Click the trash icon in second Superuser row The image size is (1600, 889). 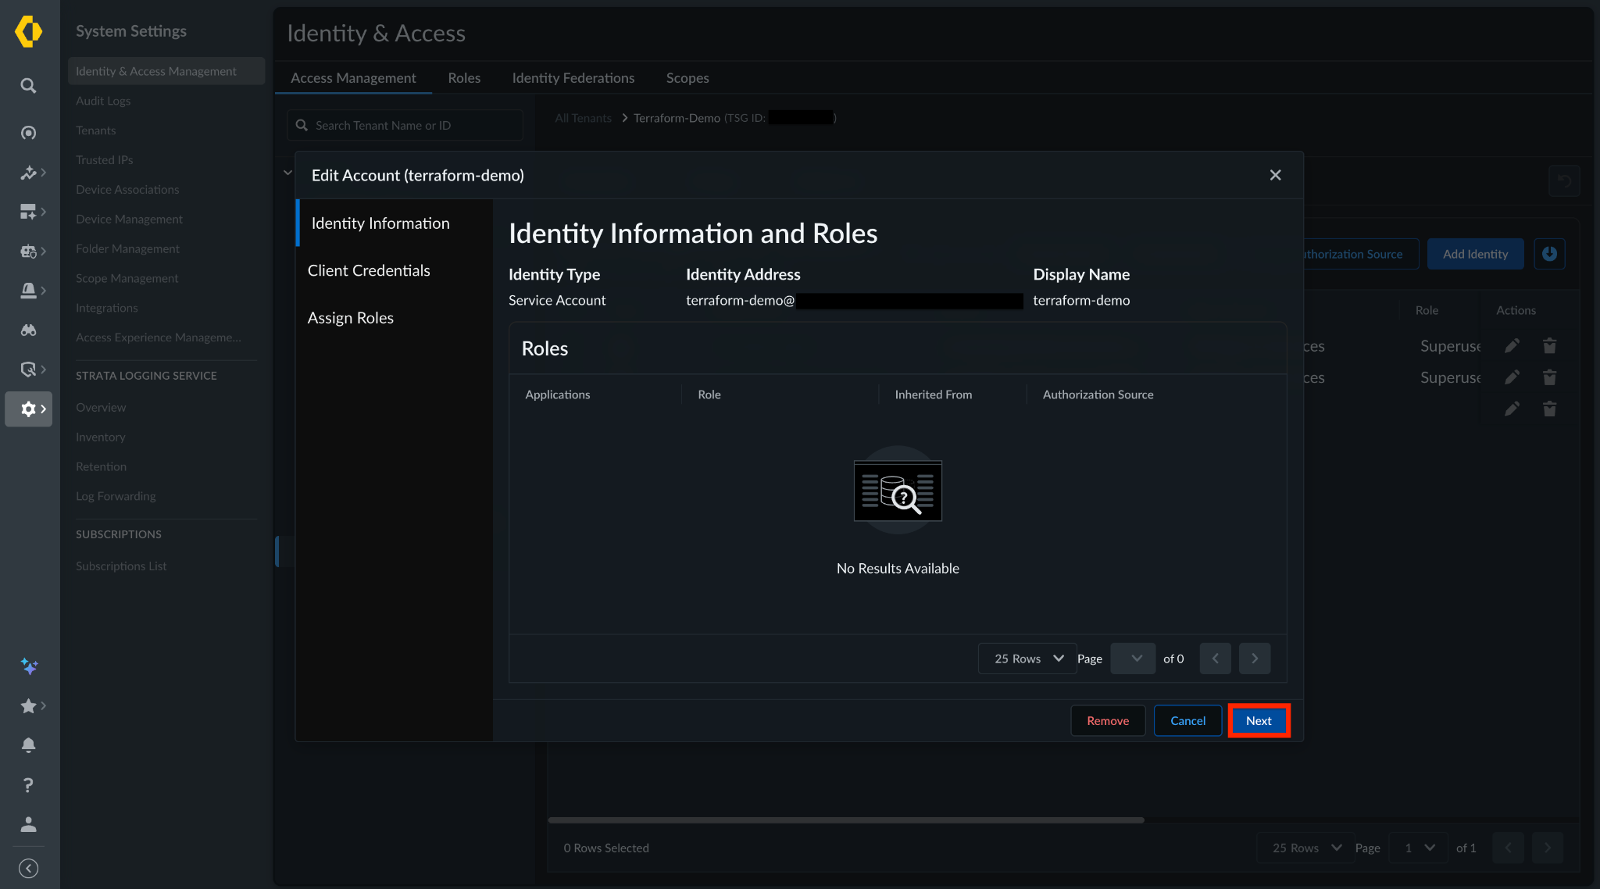(1549, 377)
